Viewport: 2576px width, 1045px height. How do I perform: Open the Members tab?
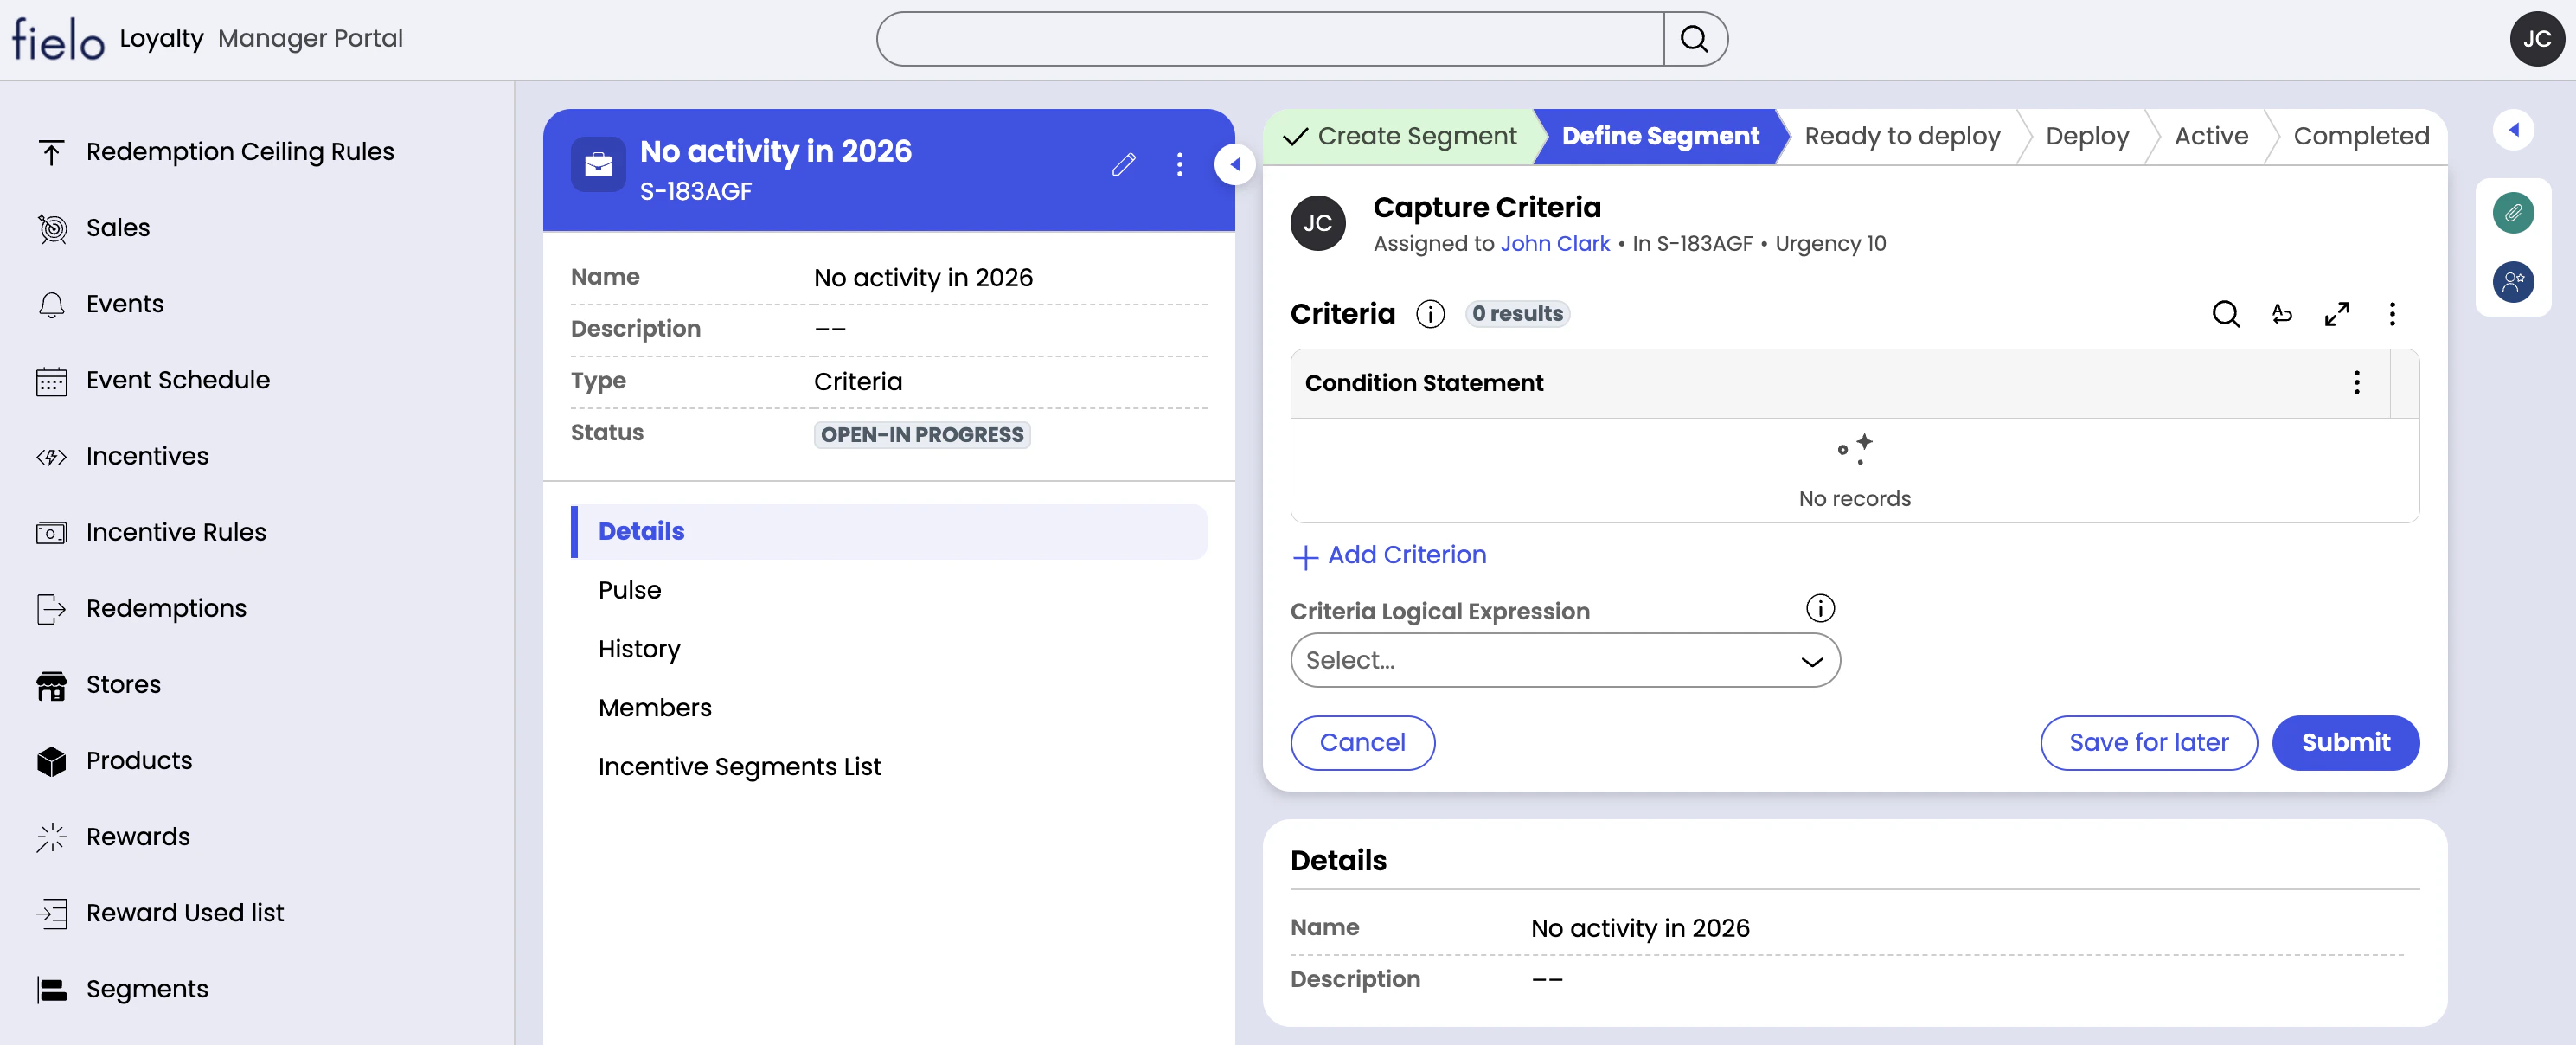pyautogui.click(x=654, y=708)
